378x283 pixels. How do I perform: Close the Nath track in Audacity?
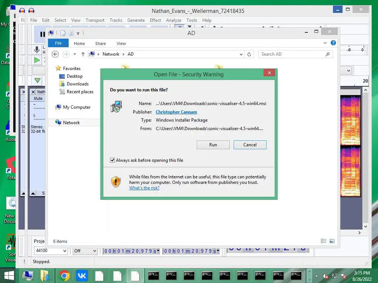point(33,92)
